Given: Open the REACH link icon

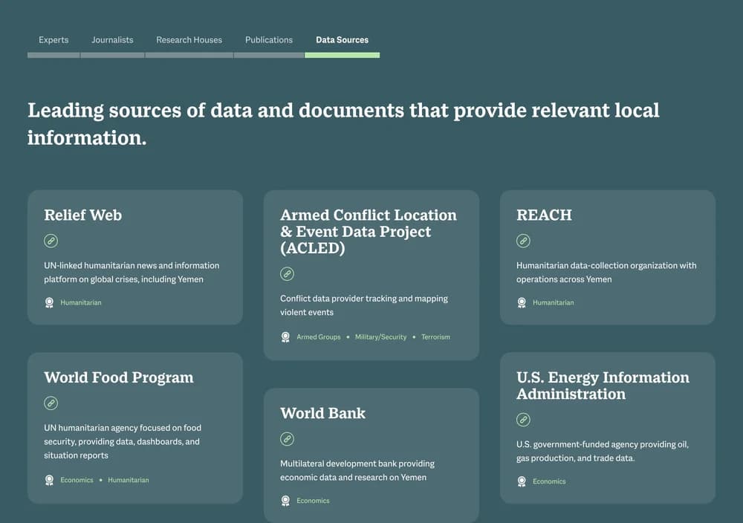Looking at the screenshot, I should [523, 241].
